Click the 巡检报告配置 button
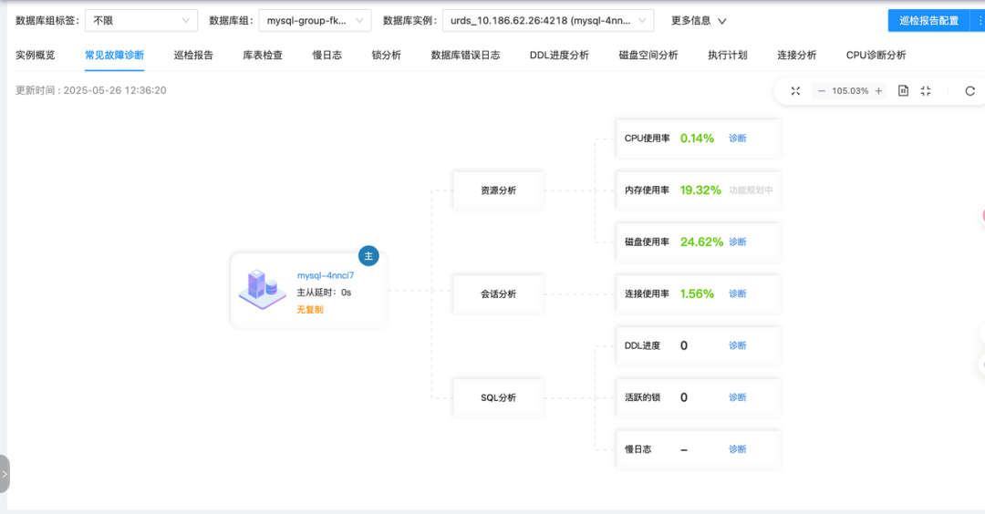This screenshot has width=985, height=514. 928,21
